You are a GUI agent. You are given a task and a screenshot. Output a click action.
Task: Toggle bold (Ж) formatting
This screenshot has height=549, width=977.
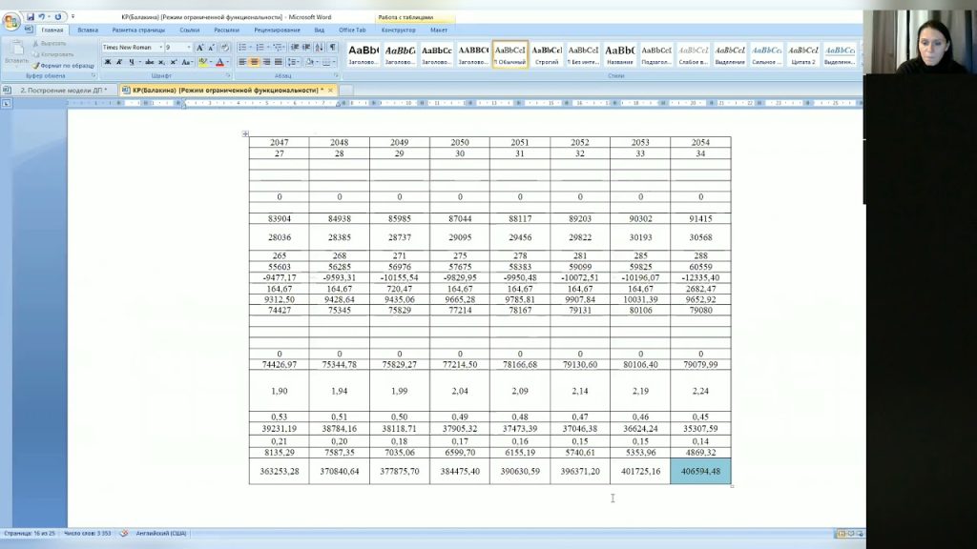(x=108, y=62)
